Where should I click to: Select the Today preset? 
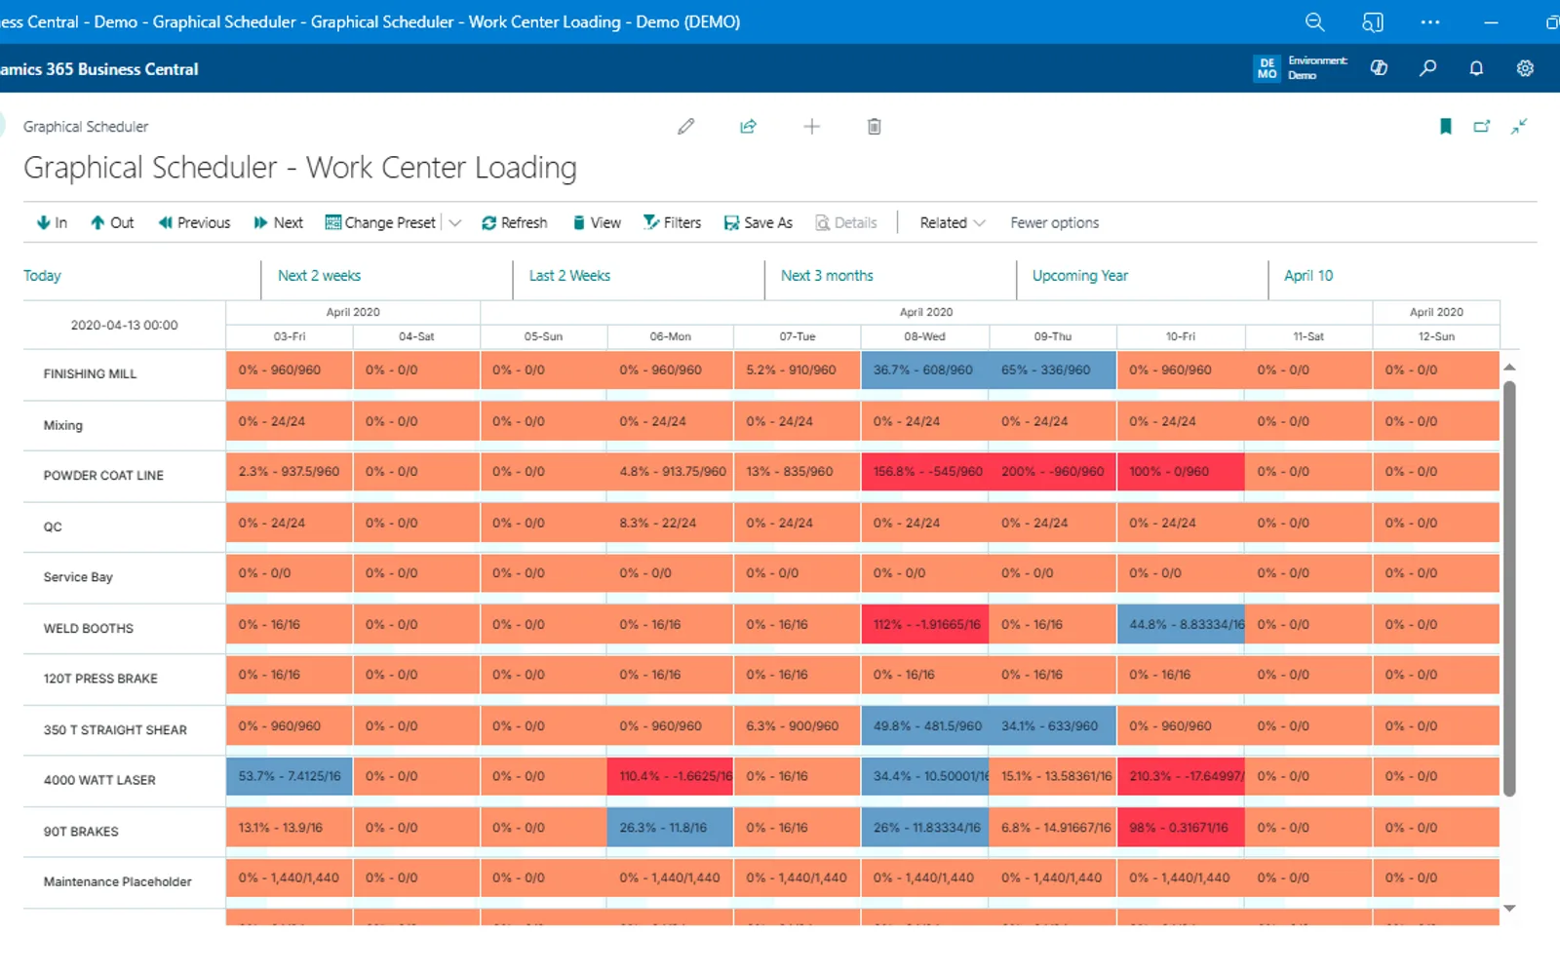42,276
